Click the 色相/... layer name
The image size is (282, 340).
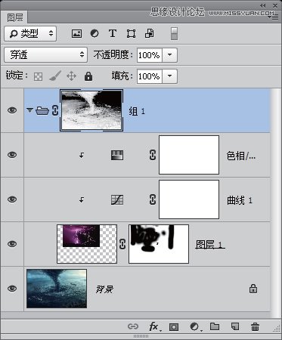pyautogui.click(x=241, y=156)
